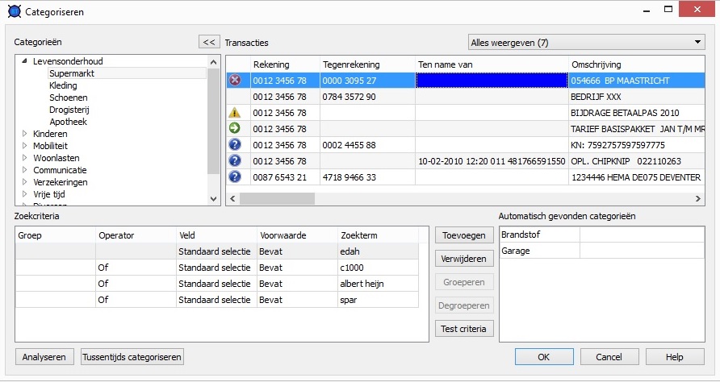Click the Toevoegen button

point(464,235)
